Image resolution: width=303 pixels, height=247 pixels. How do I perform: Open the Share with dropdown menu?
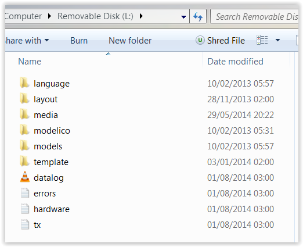point(27,41)
